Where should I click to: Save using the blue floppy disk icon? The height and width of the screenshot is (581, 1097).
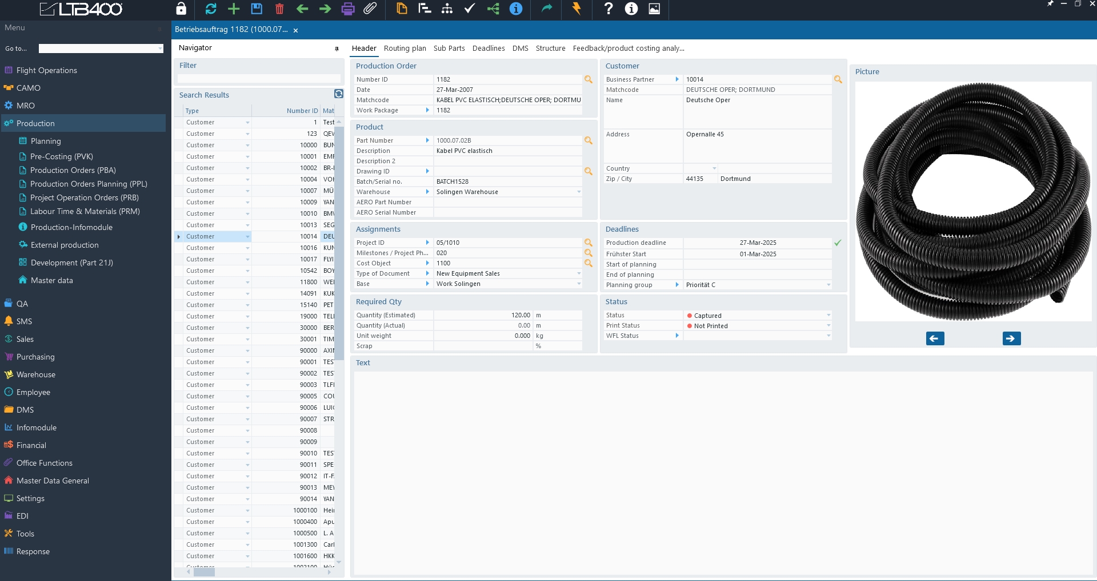click(x=257, y=9)
